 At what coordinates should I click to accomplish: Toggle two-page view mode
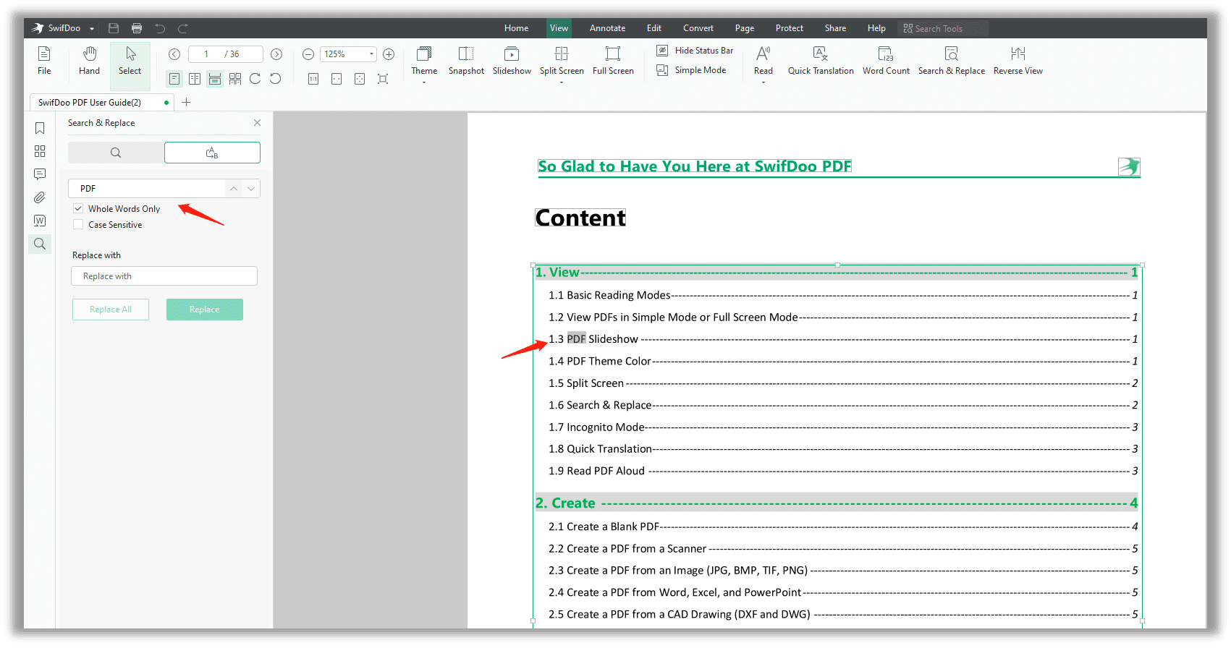pos(195,79)
